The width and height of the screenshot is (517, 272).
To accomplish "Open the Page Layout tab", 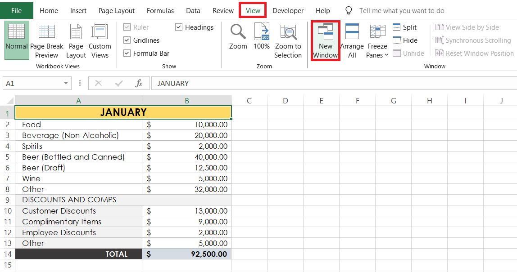I will pyautogui.click(x=116, y=10).
